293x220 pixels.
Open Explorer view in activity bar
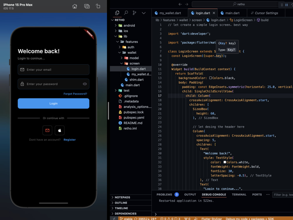[x=117, y=13]
